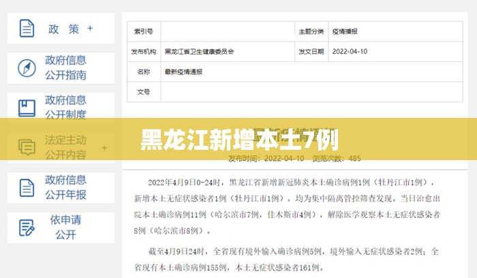Open 法定主动公开内容 menu entry
The width and height of the screenshot is (477, 278).
click(x=65, y=147)
